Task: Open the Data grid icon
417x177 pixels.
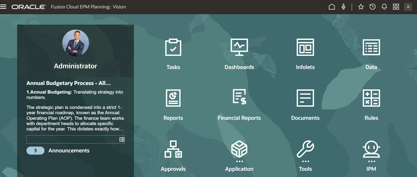Action: (x=371, y=47)
